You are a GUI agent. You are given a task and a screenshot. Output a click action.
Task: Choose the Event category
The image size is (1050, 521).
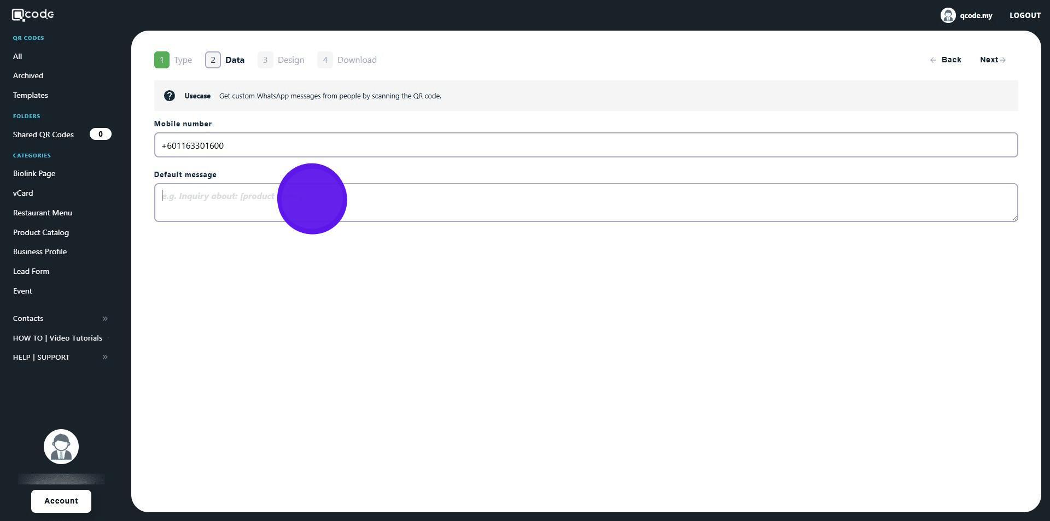click(22, 291)
